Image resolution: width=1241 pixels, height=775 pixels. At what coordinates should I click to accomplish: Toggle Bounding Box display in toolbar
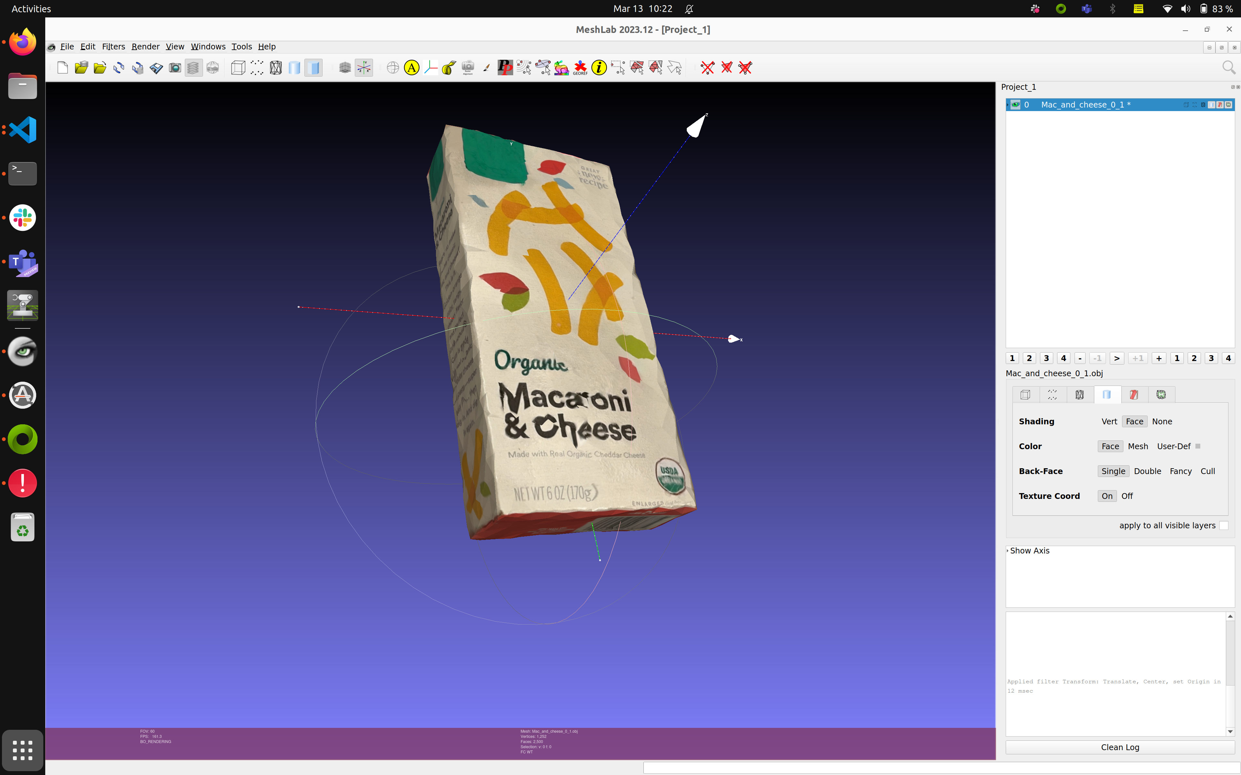click(x=238, y=68)
